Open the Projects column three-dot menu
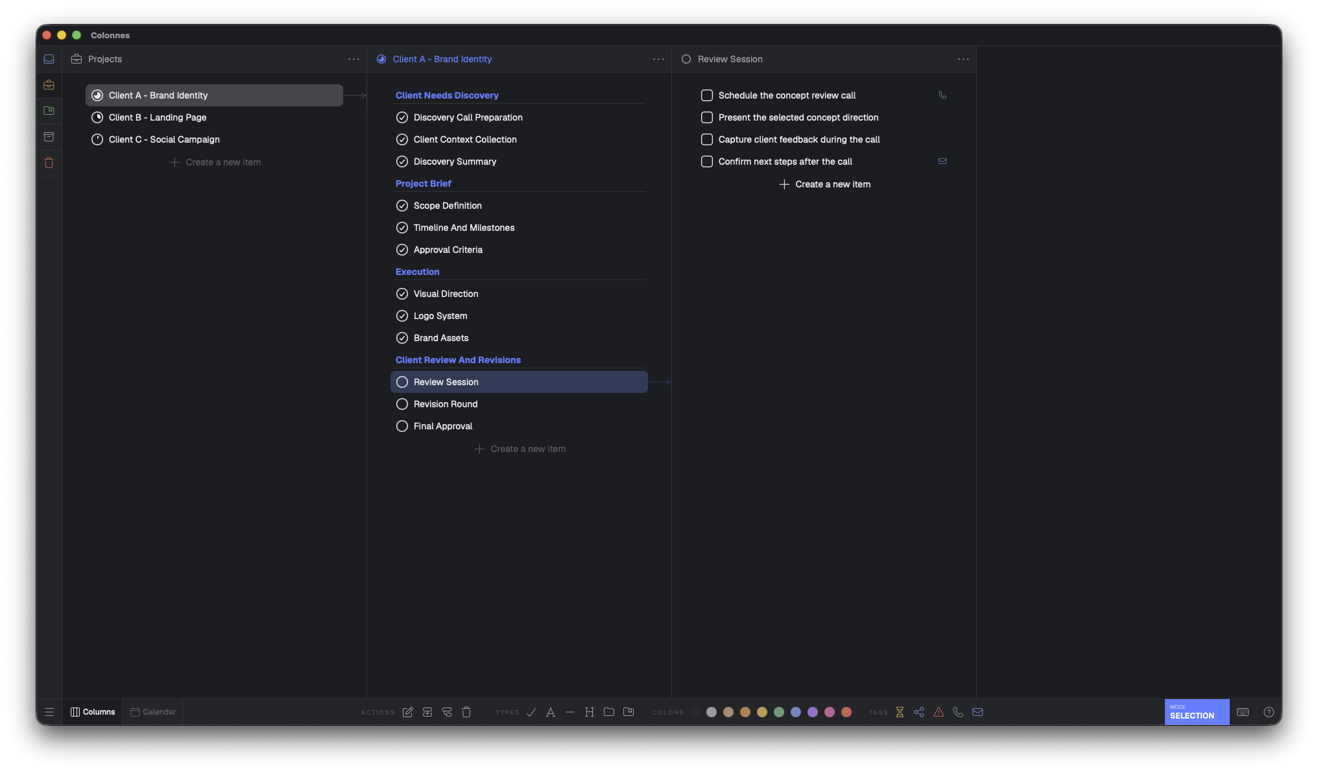This screenshot has height=773, width=1318. click(x=353, y=59)
